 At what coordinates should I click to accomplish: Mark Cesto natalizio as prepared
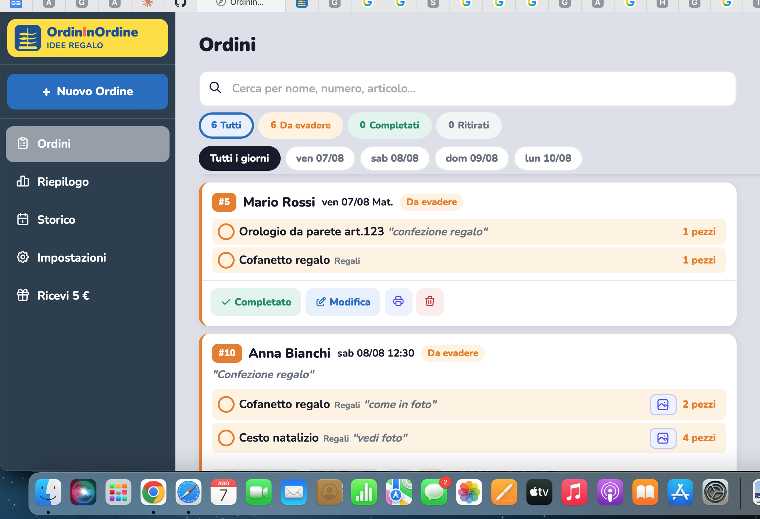pyautogui.click(x=226, y=438)
